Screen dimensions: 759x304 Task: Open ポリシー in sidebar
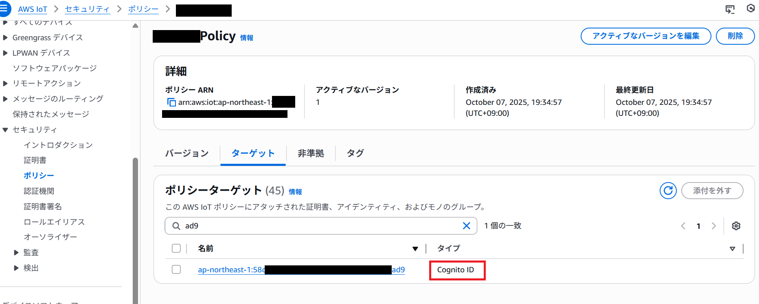click(x=39, y=176)
